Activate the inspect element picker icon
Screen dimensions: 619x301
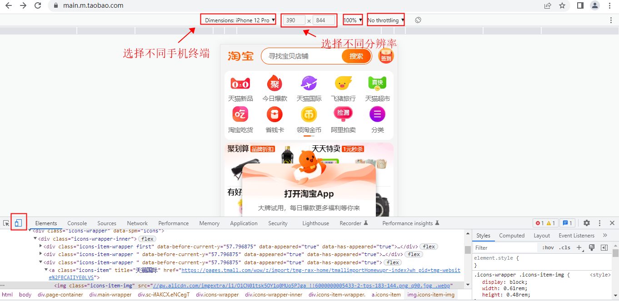(x=6, y=223)
